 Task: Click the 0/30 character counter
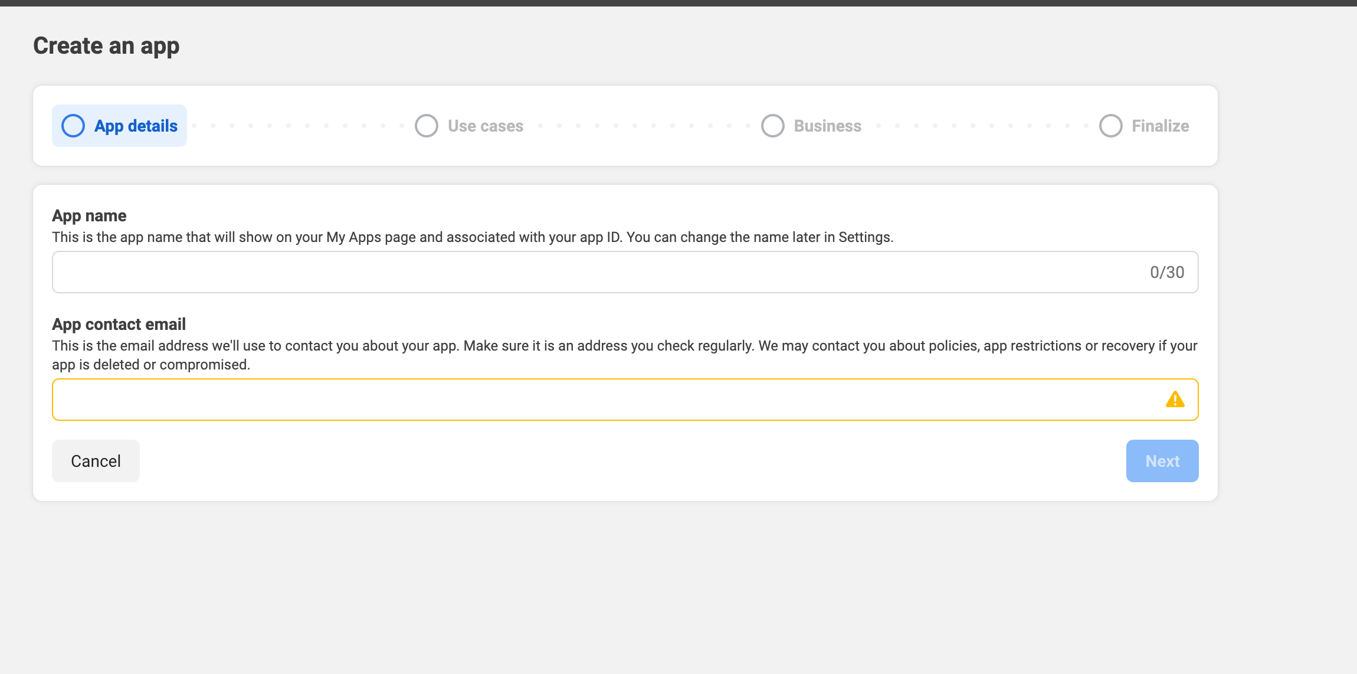click(1166, 272)
